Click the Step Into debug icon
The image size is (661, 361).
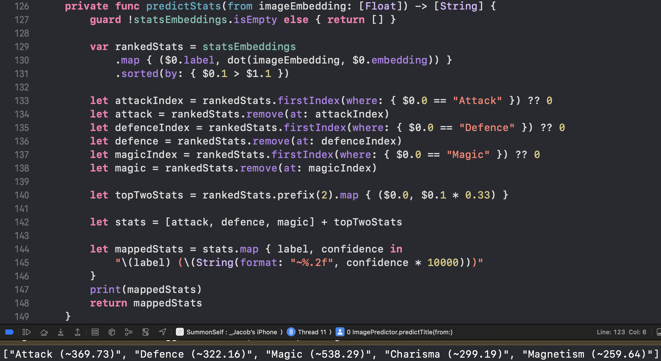tap(60, 332)
